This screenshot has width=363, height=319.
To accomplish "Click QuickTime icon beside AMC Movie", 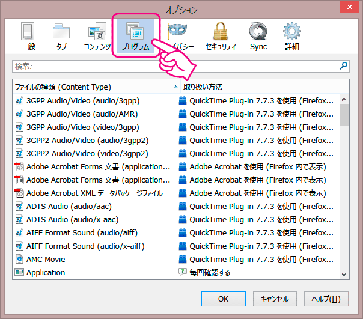I will pyautogui.click(x=19, y=259).
